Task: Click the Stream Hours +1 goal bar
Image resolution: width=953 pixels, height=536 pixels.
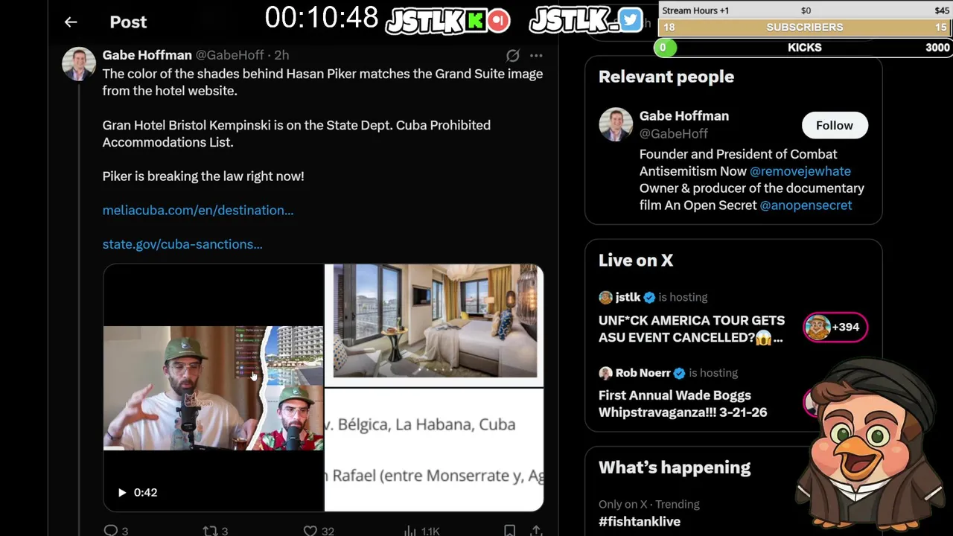Action: click(x=805, y=10)
